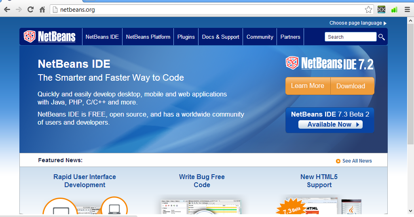
Task: Click the scrollbar up arrow
Action: point(411,20)
